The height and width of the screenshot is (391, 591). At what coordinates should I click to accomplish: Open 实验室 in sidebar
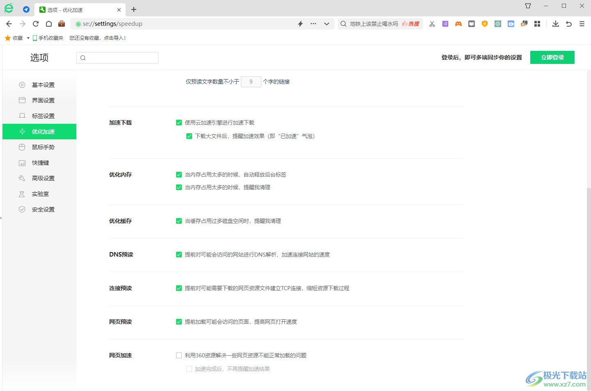[x=39, y=194]
